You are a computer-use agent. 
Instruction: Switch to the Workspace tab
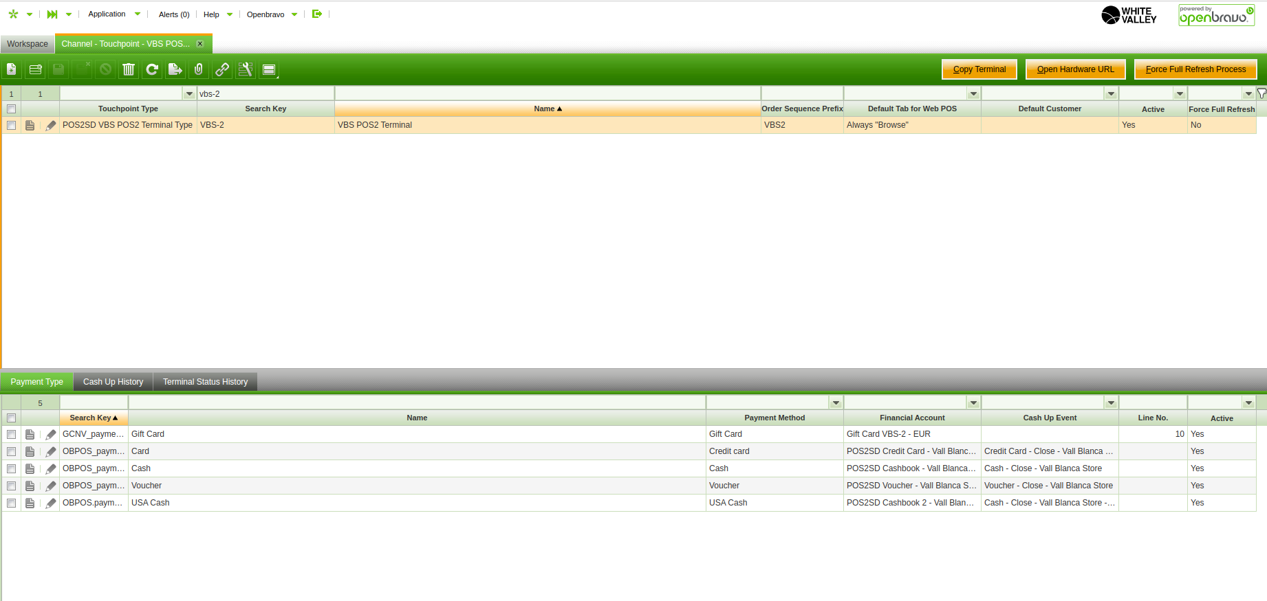28,44
